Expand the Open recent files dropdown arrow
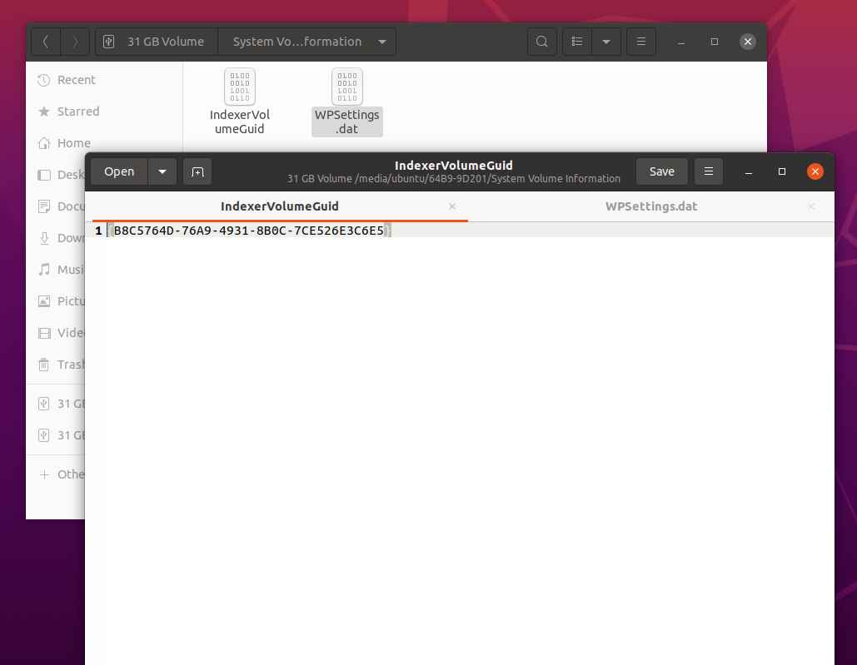Image resolution: width=857 pixels, height=665 pixels. 162,171
